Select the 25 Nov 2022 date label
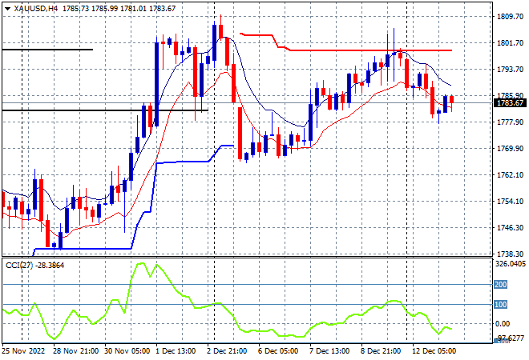 click(23, 351)
